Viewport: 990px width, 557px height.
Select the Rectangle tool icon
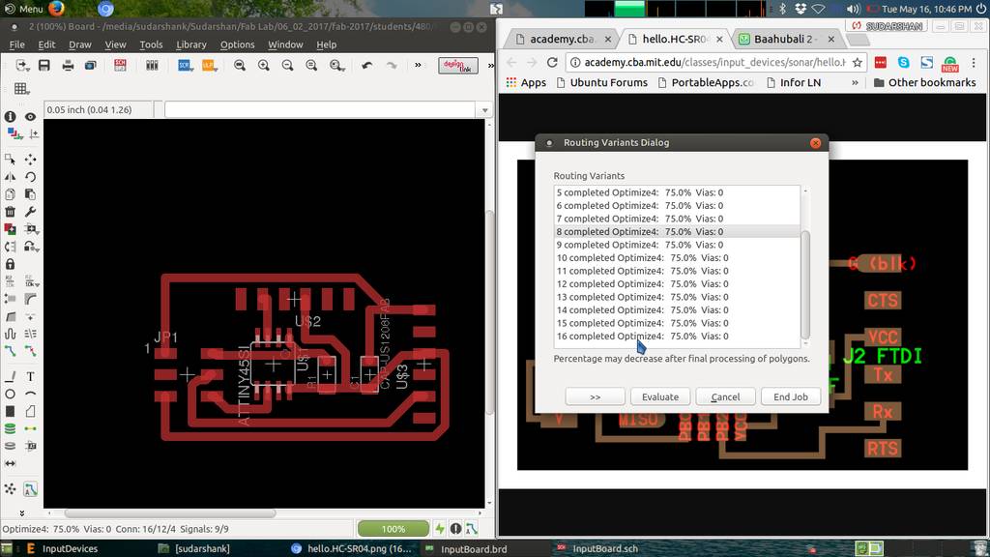pos(10,411)
